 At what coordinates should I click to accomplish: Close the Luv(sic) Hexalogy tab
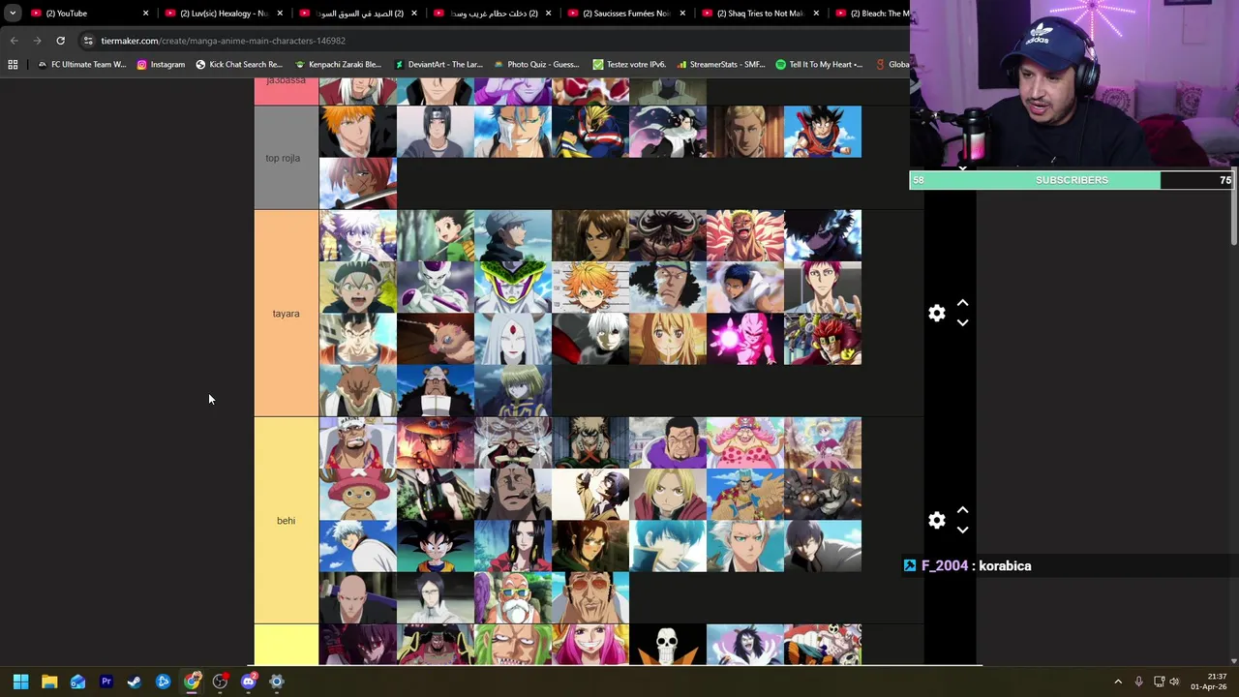pos(280,14)
